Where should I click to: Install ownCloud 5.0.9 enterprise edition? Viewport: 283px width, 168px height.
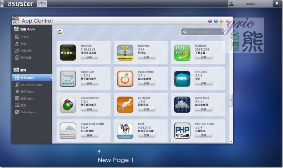coord(89,135)
